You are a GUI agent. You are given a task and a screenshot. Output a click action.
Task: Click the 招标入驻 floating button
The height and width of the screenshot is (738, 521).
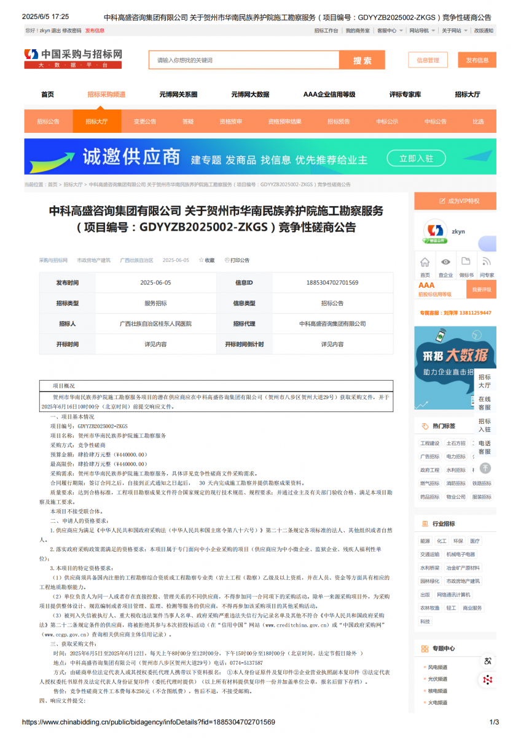pyautogui.click(x=485, y=425)
